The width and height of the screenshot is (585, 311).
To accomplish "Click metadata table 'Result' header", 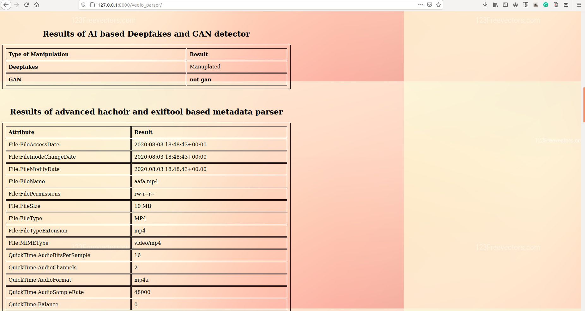I will point(209,132).
